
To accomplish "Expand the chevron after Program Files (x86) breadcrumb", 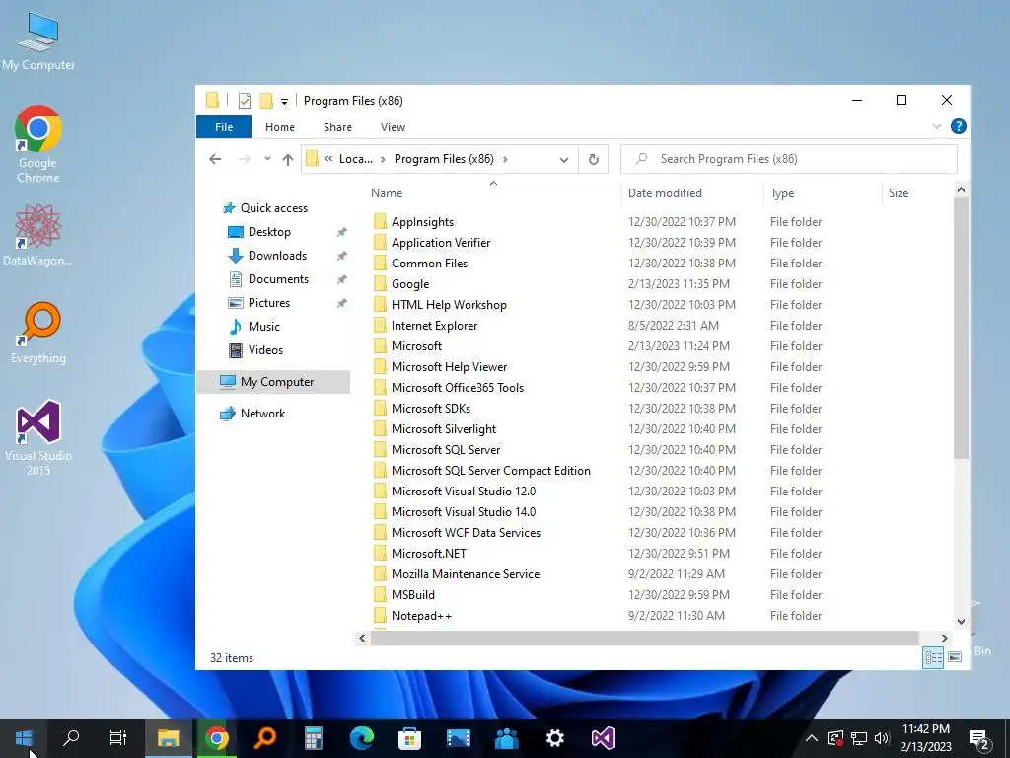I will pyautogui.click(x=505, y=159).
